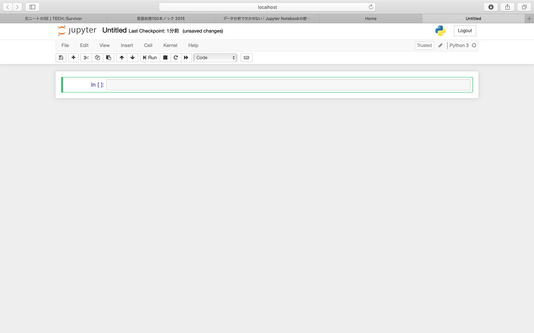
Task: Select the Untitled browser tab
Action: tap(473, 18)
